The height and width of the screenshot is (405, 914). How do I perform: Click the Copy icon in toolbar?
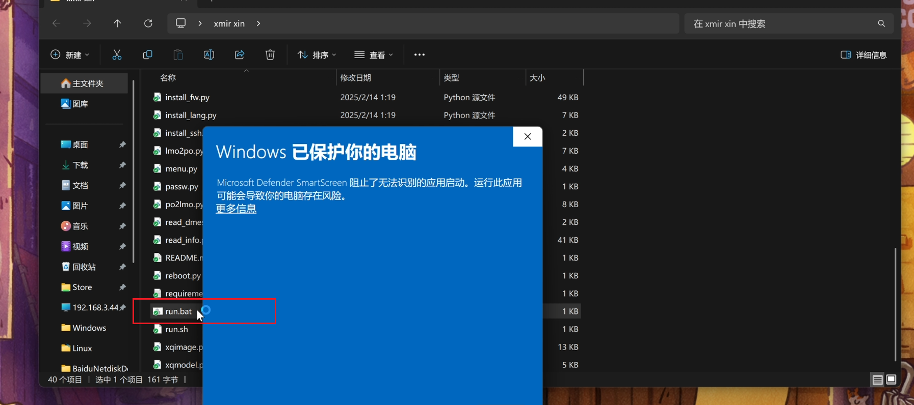coord(147,55)
